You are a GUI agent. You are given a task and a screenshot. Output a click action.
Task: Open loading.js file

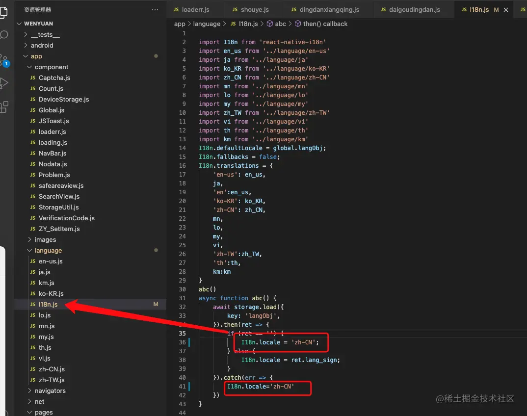click(53, 142)
